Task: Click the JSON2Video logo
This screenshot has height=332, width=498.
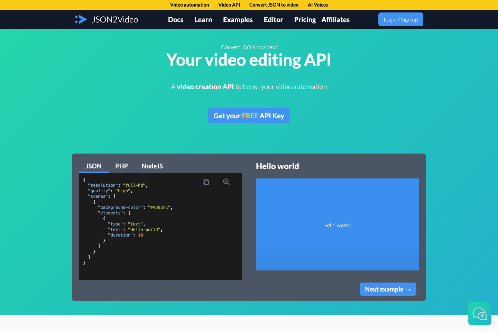Action: [106, 19]
